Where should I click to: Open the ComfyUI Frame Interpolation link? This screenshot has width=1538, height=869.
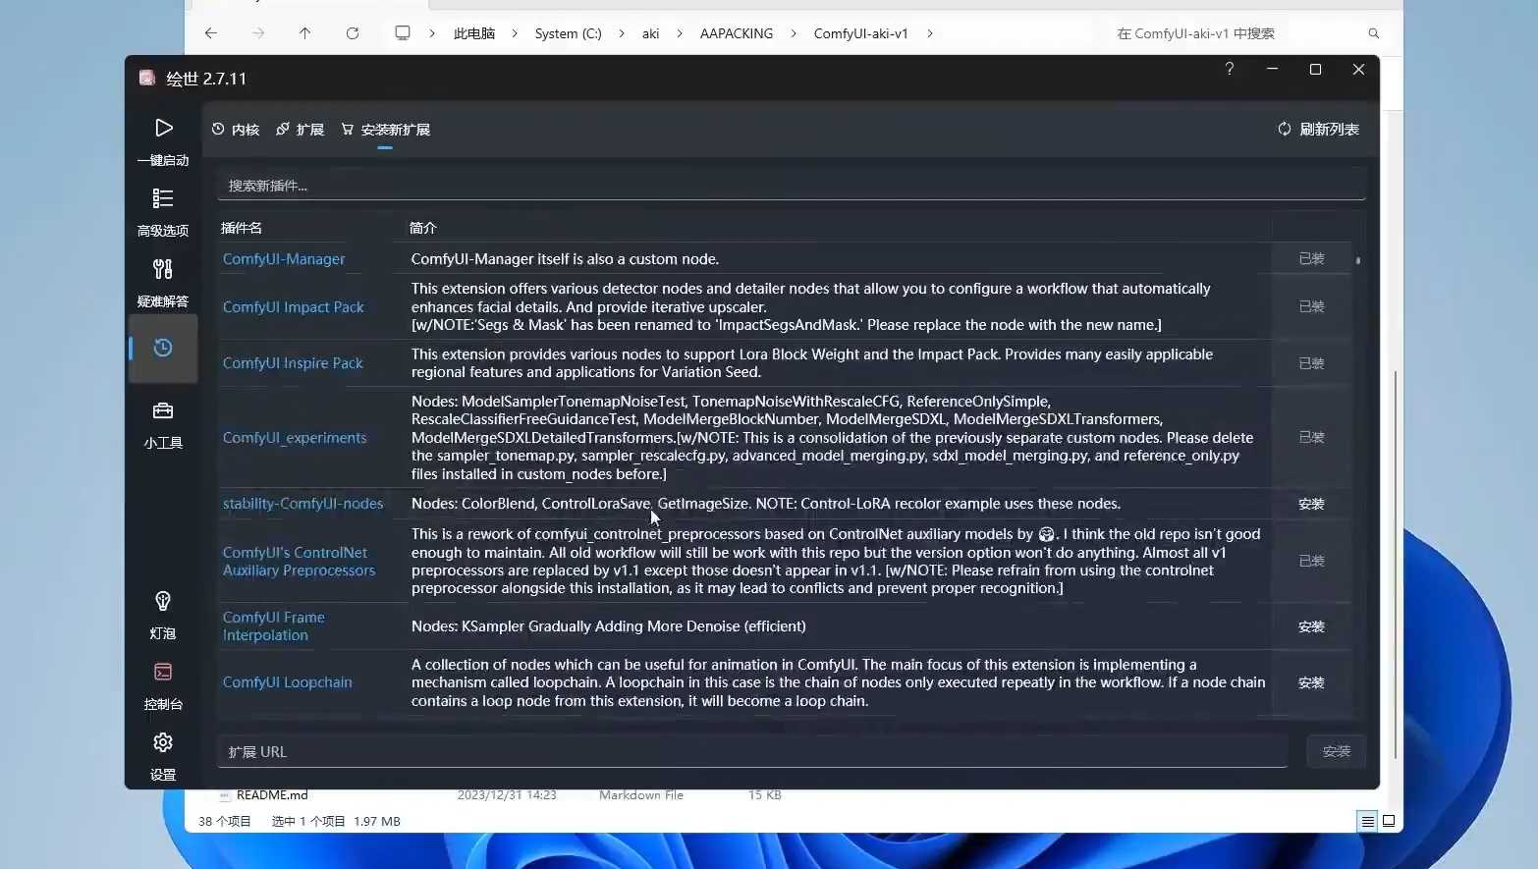tap(273, 626)
